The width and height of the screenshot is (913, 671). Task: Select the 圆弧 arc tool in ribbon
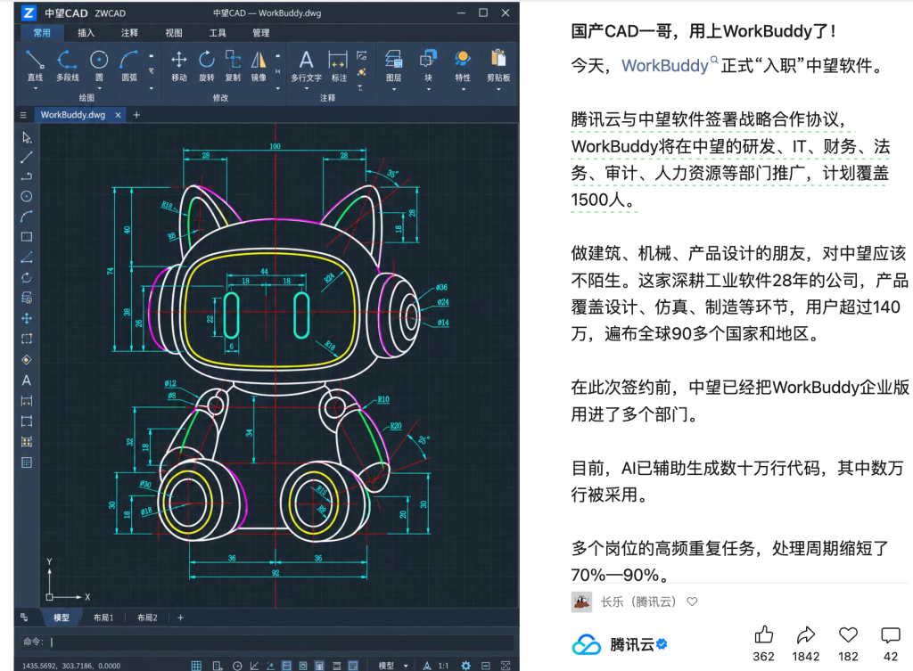pyautogui.click(x=128, y=65)
